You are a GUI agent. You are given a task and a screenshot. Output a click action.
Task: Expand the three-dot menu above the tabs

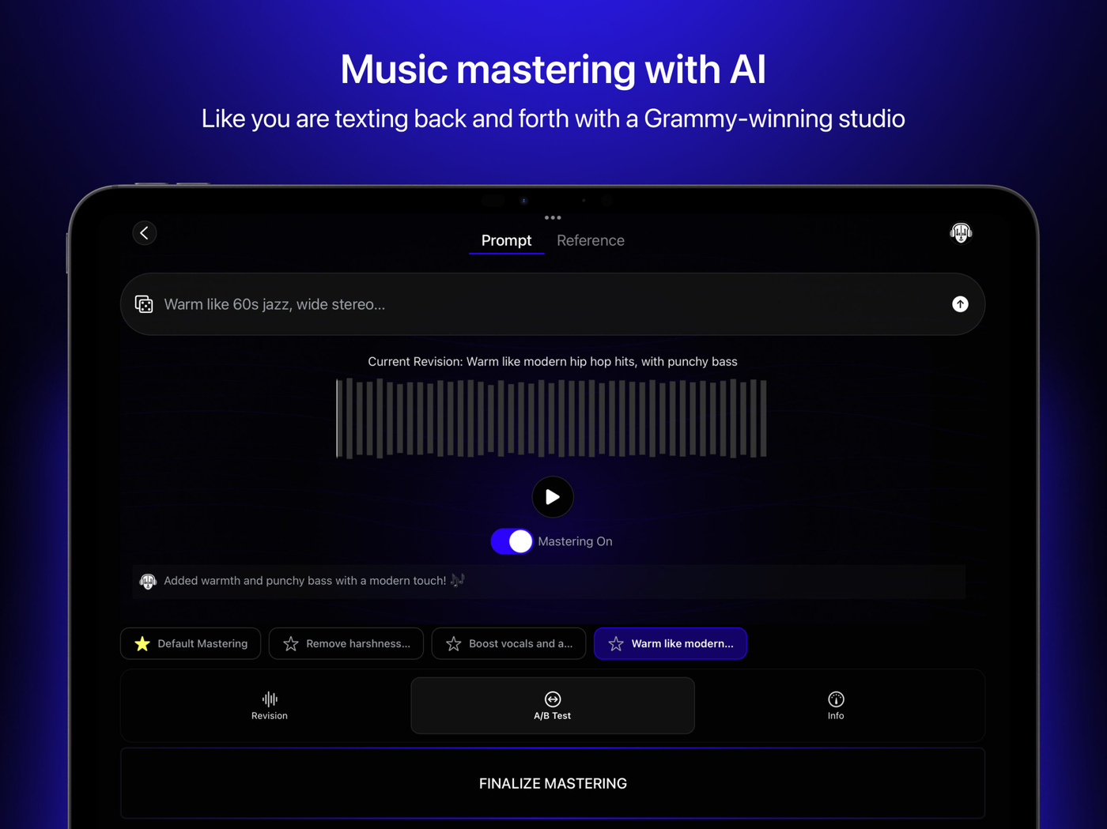pyautogui.click(x=552, y=217)
